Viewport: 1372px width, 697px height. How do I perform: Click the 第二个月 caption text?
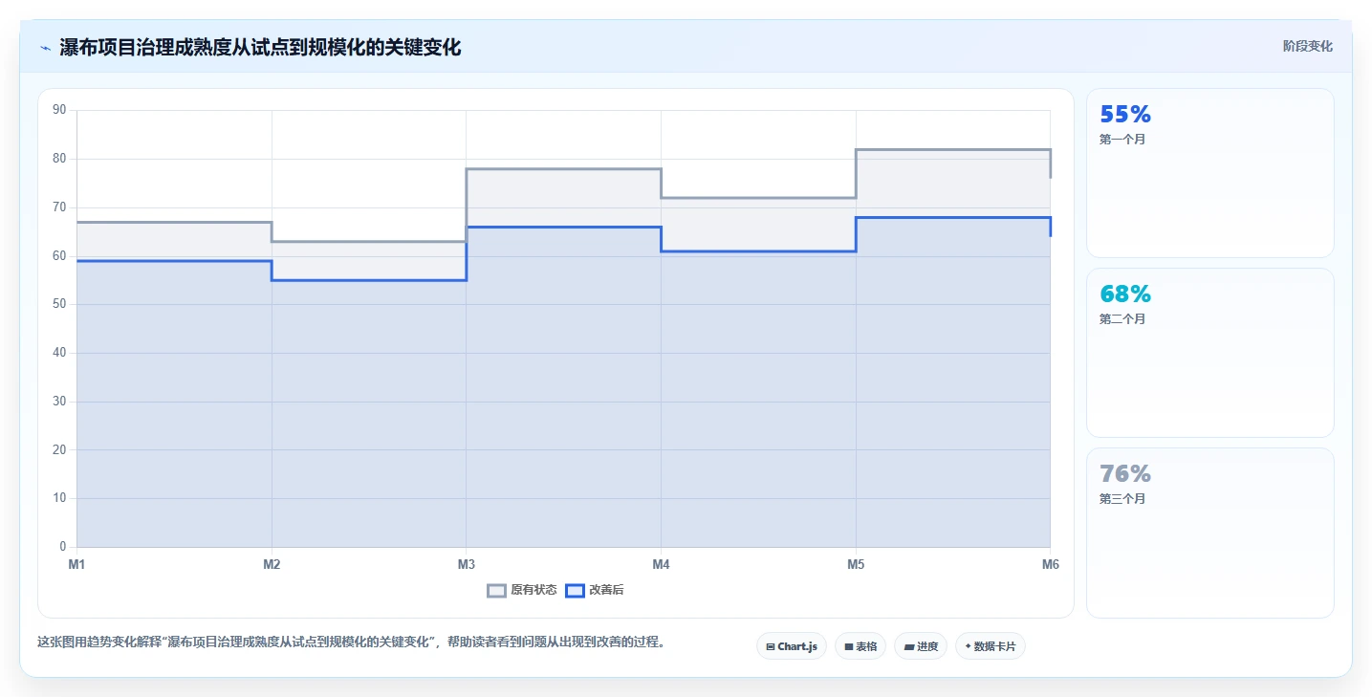pyautogui.click(x=1122, y=319)
